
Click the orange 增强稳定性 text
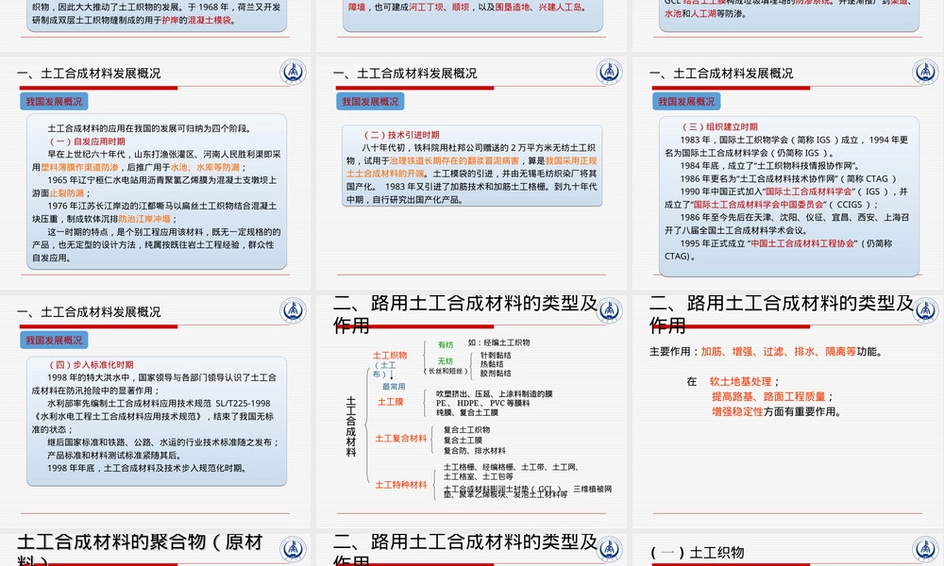(737, 411)
